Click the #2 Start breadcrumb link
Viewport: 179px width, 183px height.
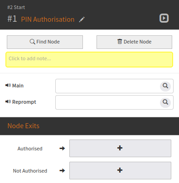(16, 7)
